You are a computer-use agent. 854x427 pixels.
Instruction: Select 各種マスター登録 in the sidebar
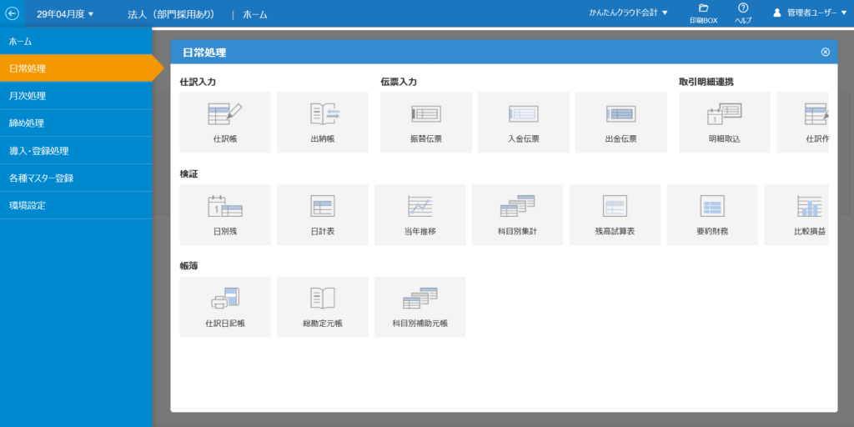76,178
